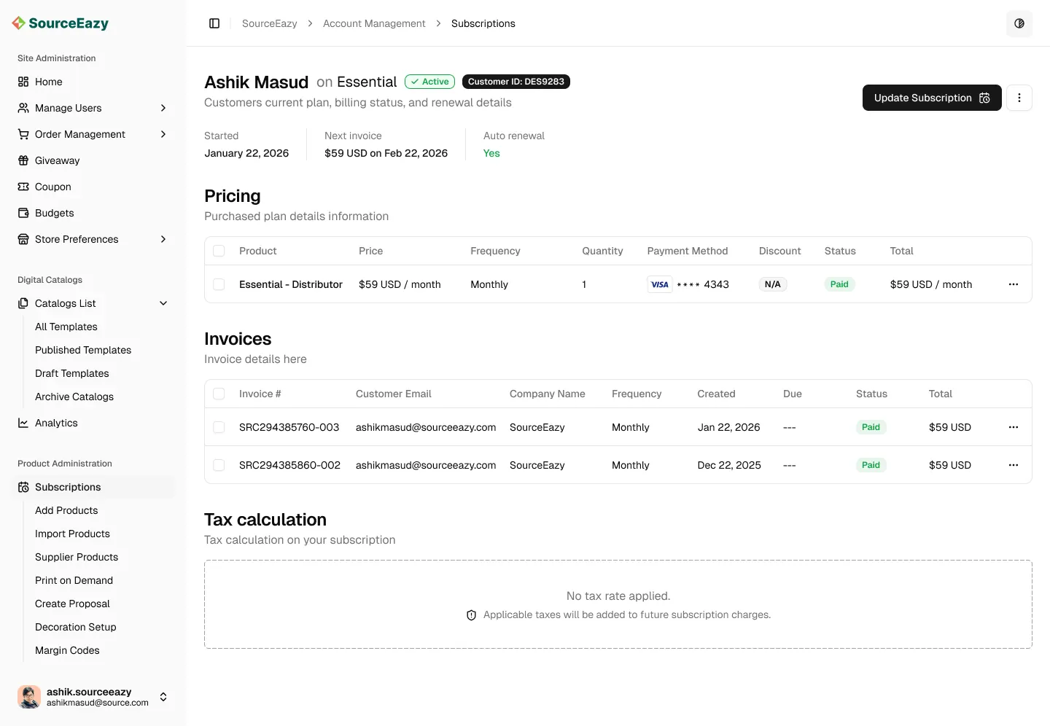Open Print on Demand

pos(74,580)
